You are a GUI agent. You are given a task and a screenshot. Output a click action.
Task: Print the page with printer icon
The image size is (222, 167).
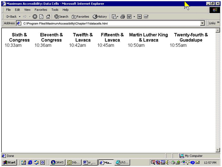tap(122, 16)
